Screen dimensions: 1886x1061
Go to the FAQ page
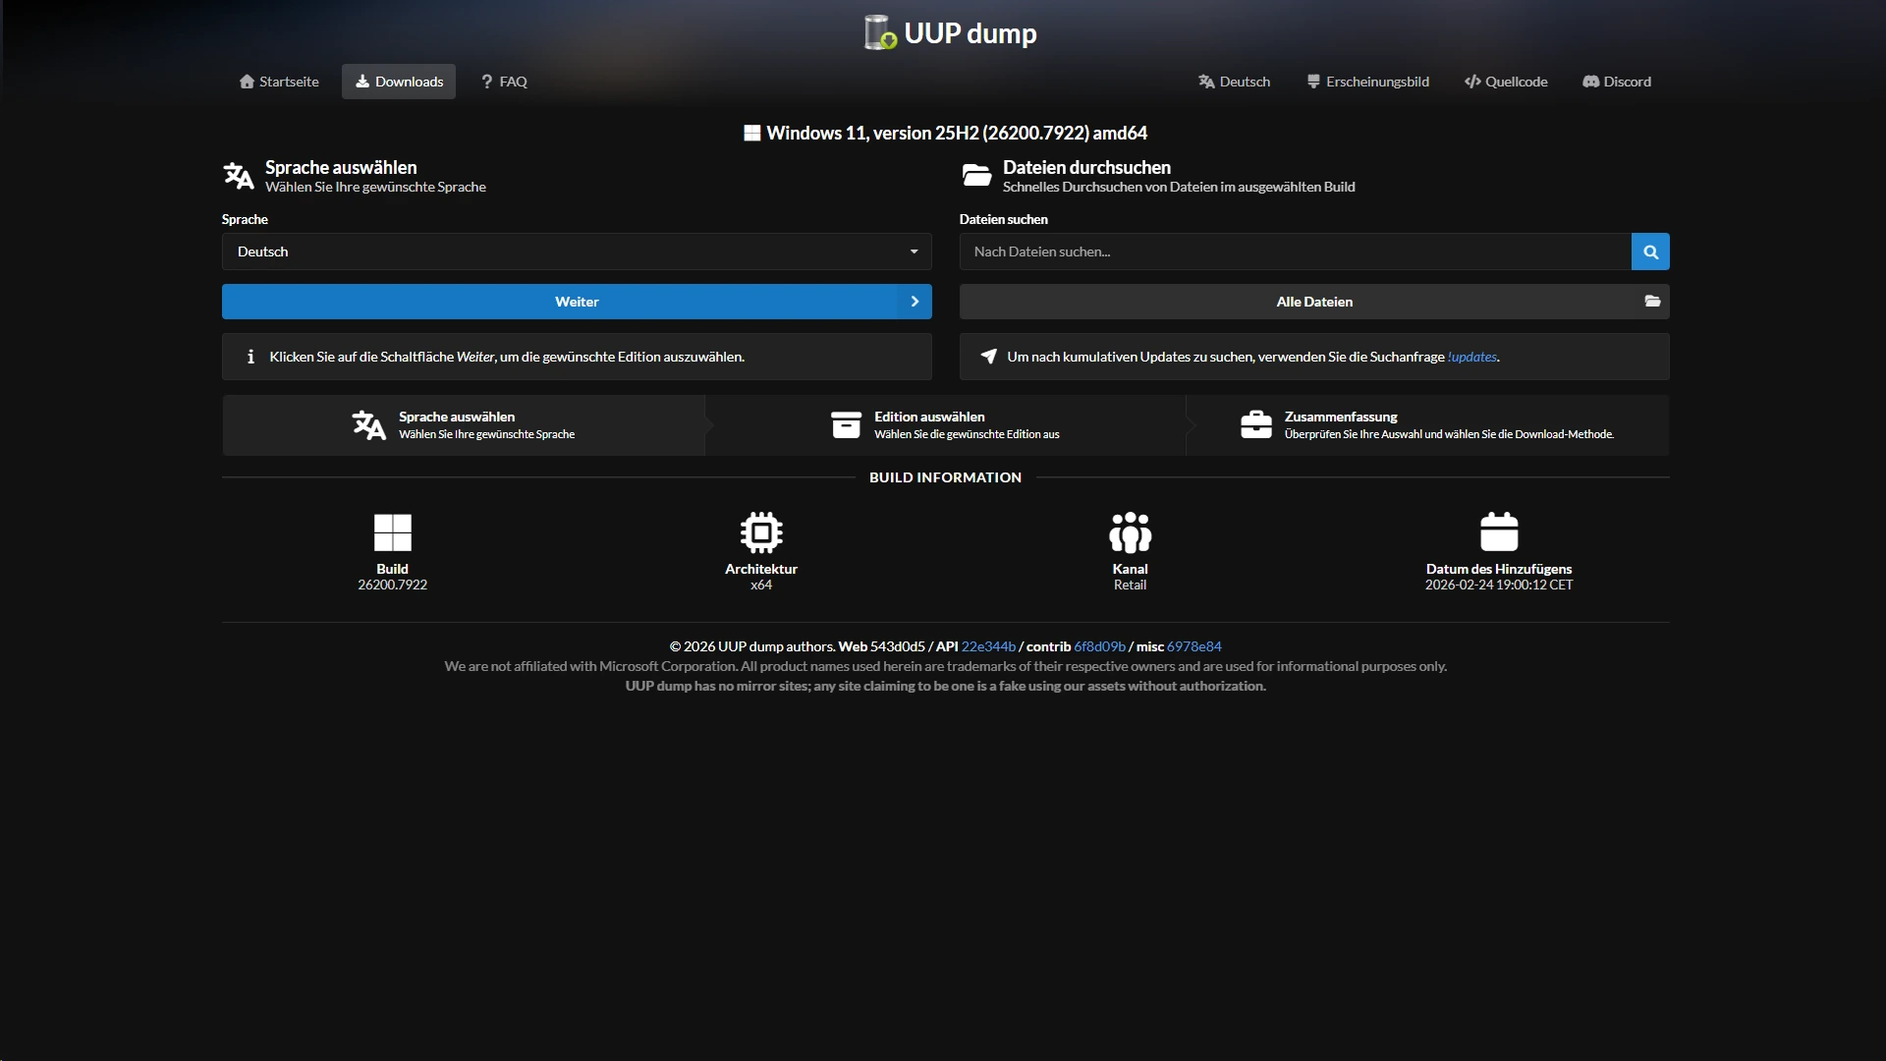504,82
